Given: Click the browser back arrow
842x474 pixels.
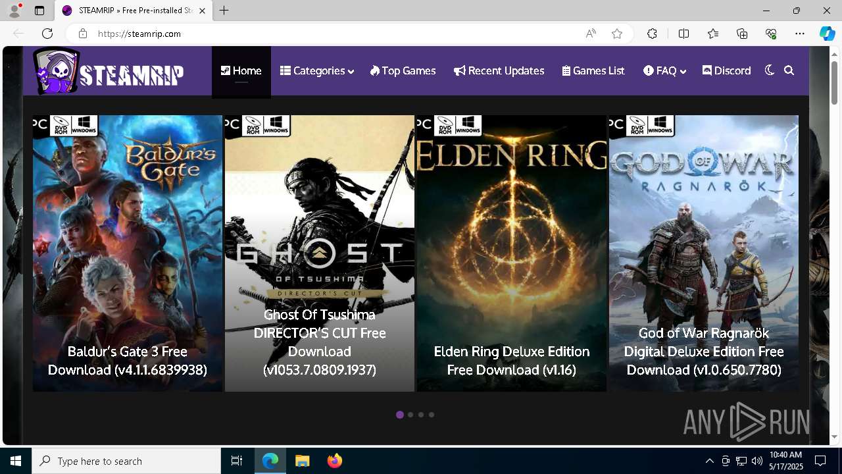Looking at the screenshot, I should click(18, 34).
